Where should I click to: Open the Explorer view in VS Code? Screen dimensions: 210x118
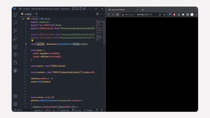[15, 15]
